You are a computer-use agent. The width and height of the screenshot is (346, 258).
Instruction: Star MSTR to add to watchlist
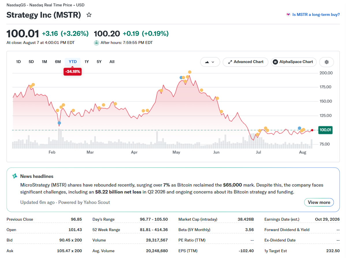coord(89,15)
